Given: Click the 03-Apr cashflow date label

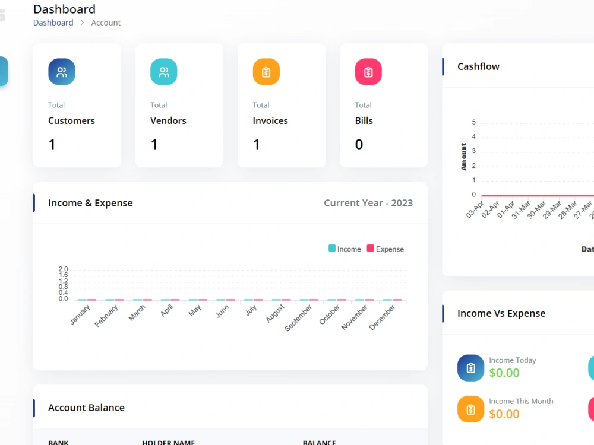Looking at the screenshot, I should pyautogui.click(x=475, y=209).
